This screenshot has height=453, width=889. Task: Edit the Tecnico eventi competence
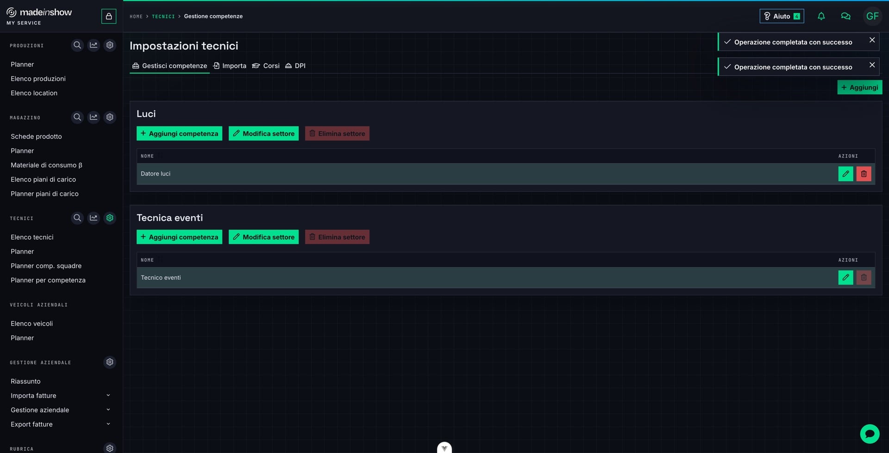[845, 277]
